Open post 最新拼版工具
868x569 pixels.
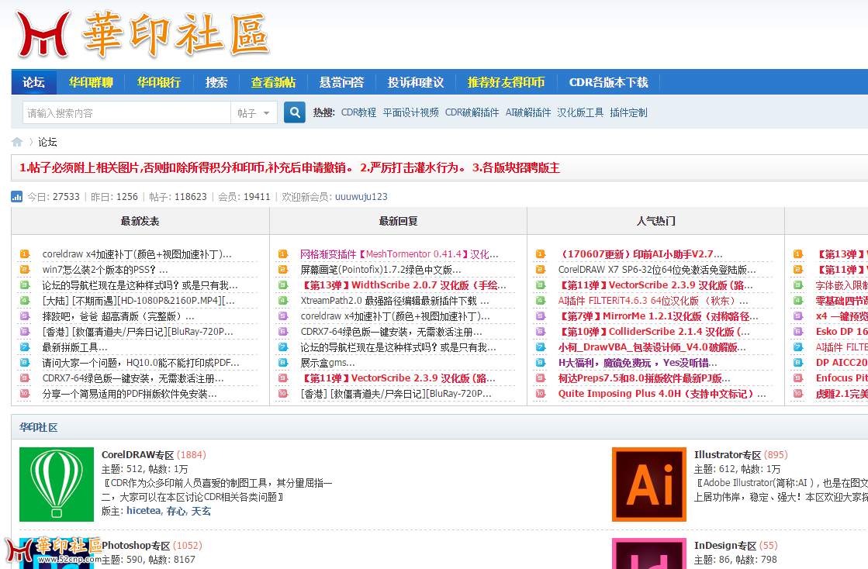[74, 347]
